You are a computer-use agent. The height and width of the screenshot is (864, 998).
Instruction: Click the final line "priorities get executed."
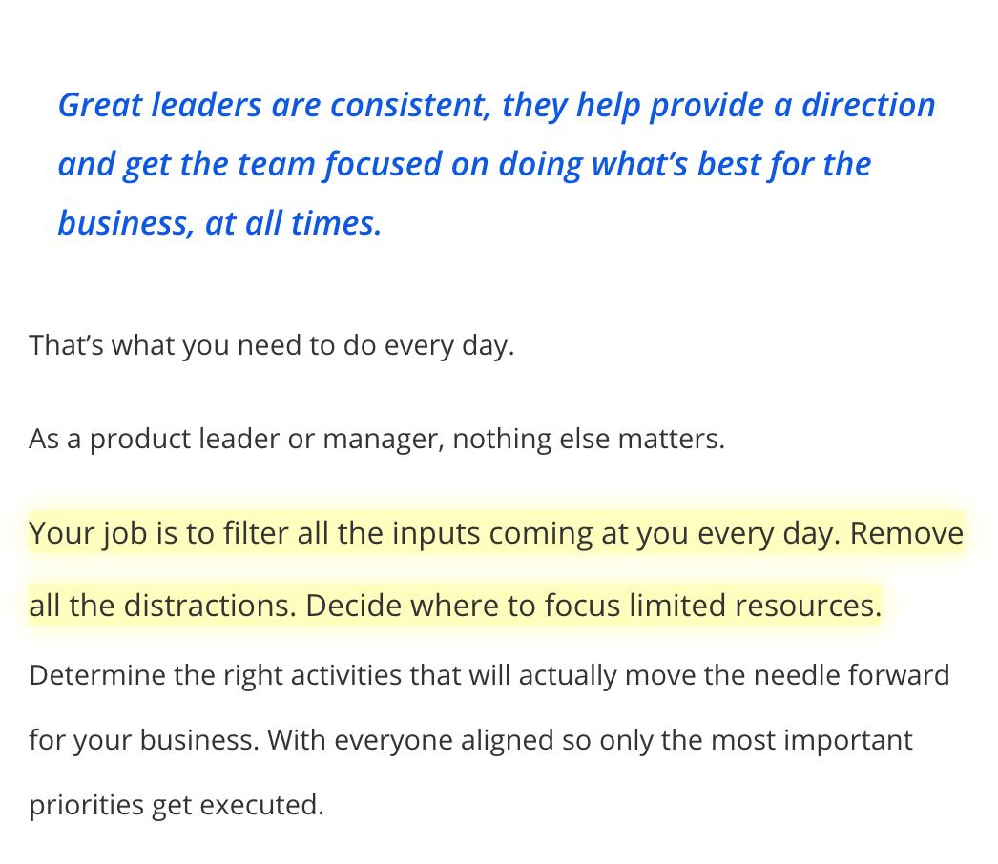pos(177,805)
